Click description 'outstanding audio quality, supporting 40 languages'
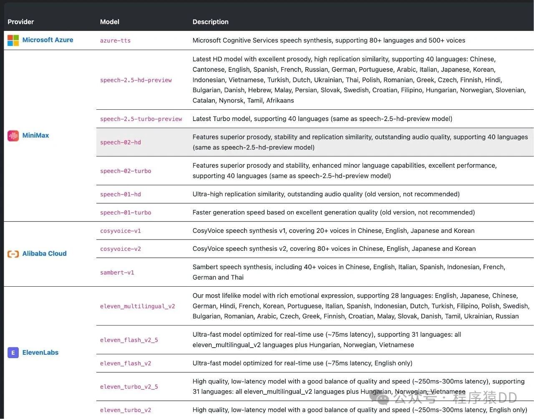Screen dimensions: 534x419 [x=360, y=142]
